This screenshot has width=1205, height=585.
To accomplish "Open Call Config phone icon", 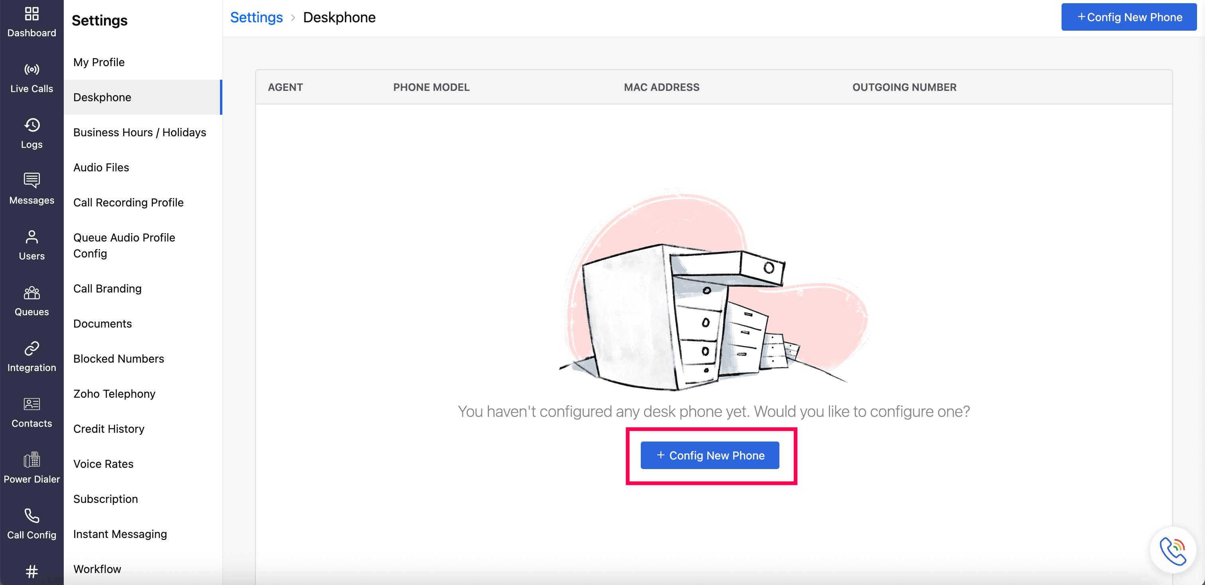I will pos(31,516).
